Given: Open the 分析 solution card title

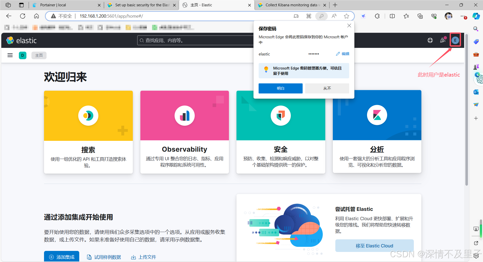Looking at the screenshot, I should [377, 149].
